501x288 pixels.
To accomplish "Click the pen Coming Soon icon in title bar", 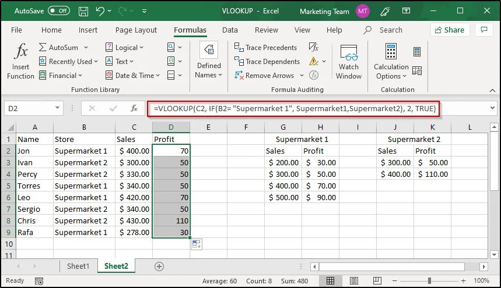I will [385, 11].
